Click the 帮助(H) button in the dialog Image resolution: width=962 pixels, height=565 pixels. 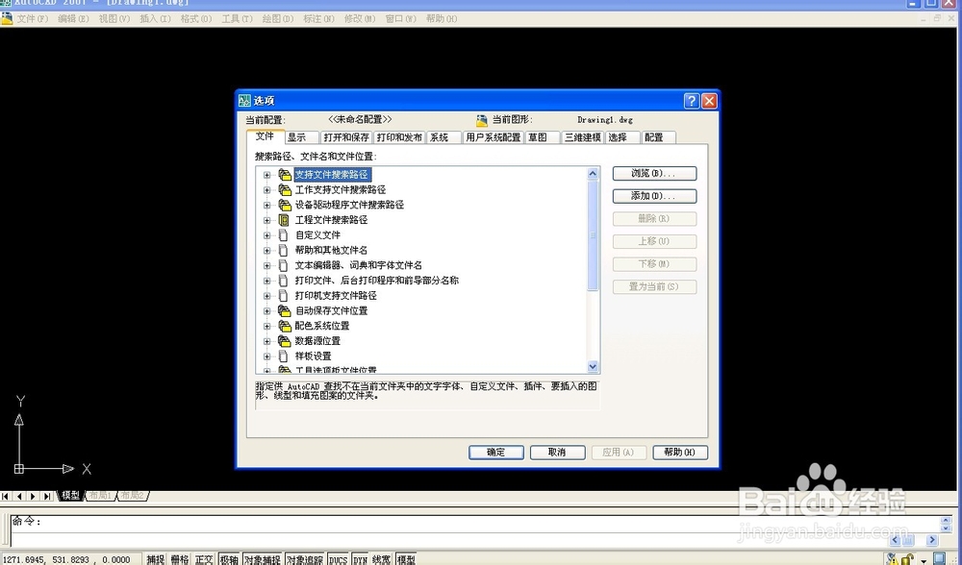[680, 453]
